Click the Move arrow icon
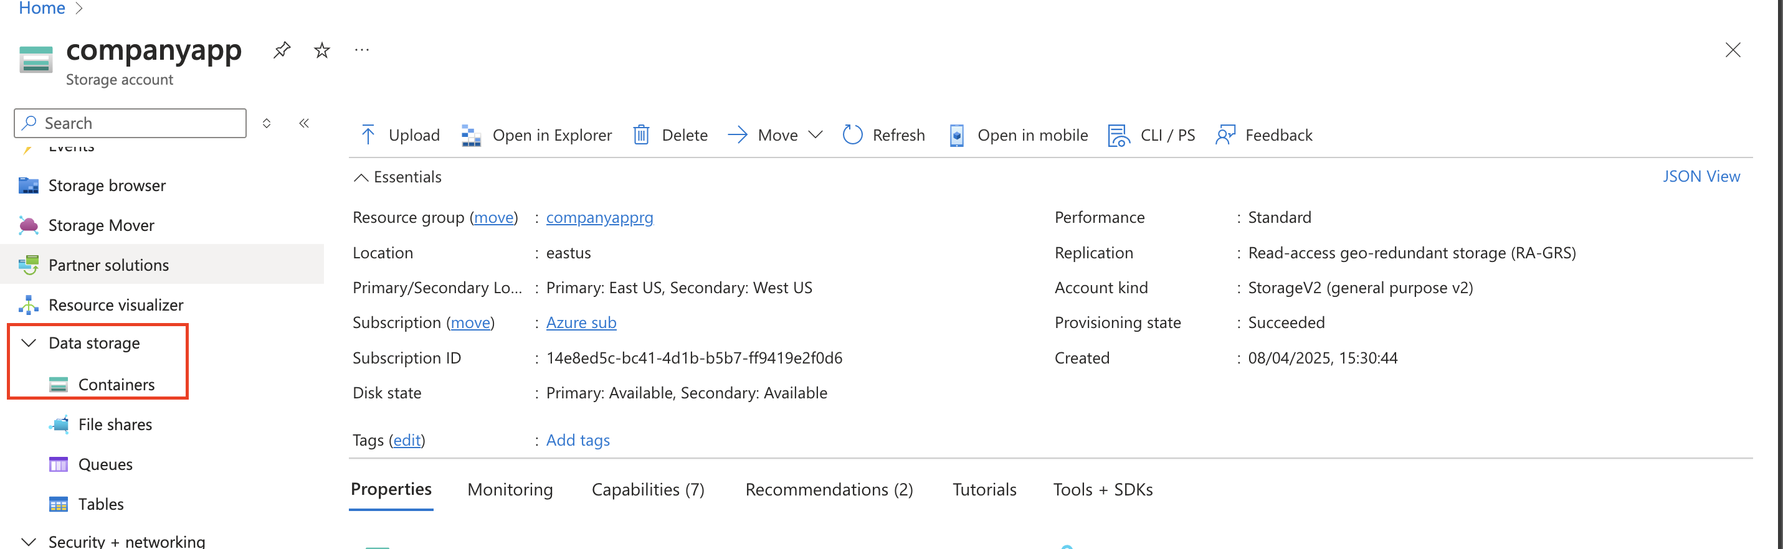 [738, 135]
